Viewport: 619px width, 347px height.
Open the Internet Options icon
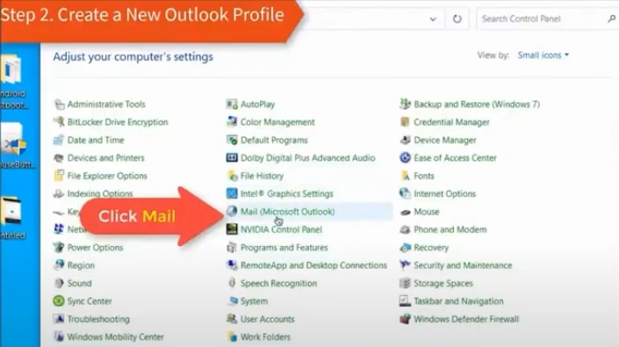pyautogui.click(x=405, y=193)
